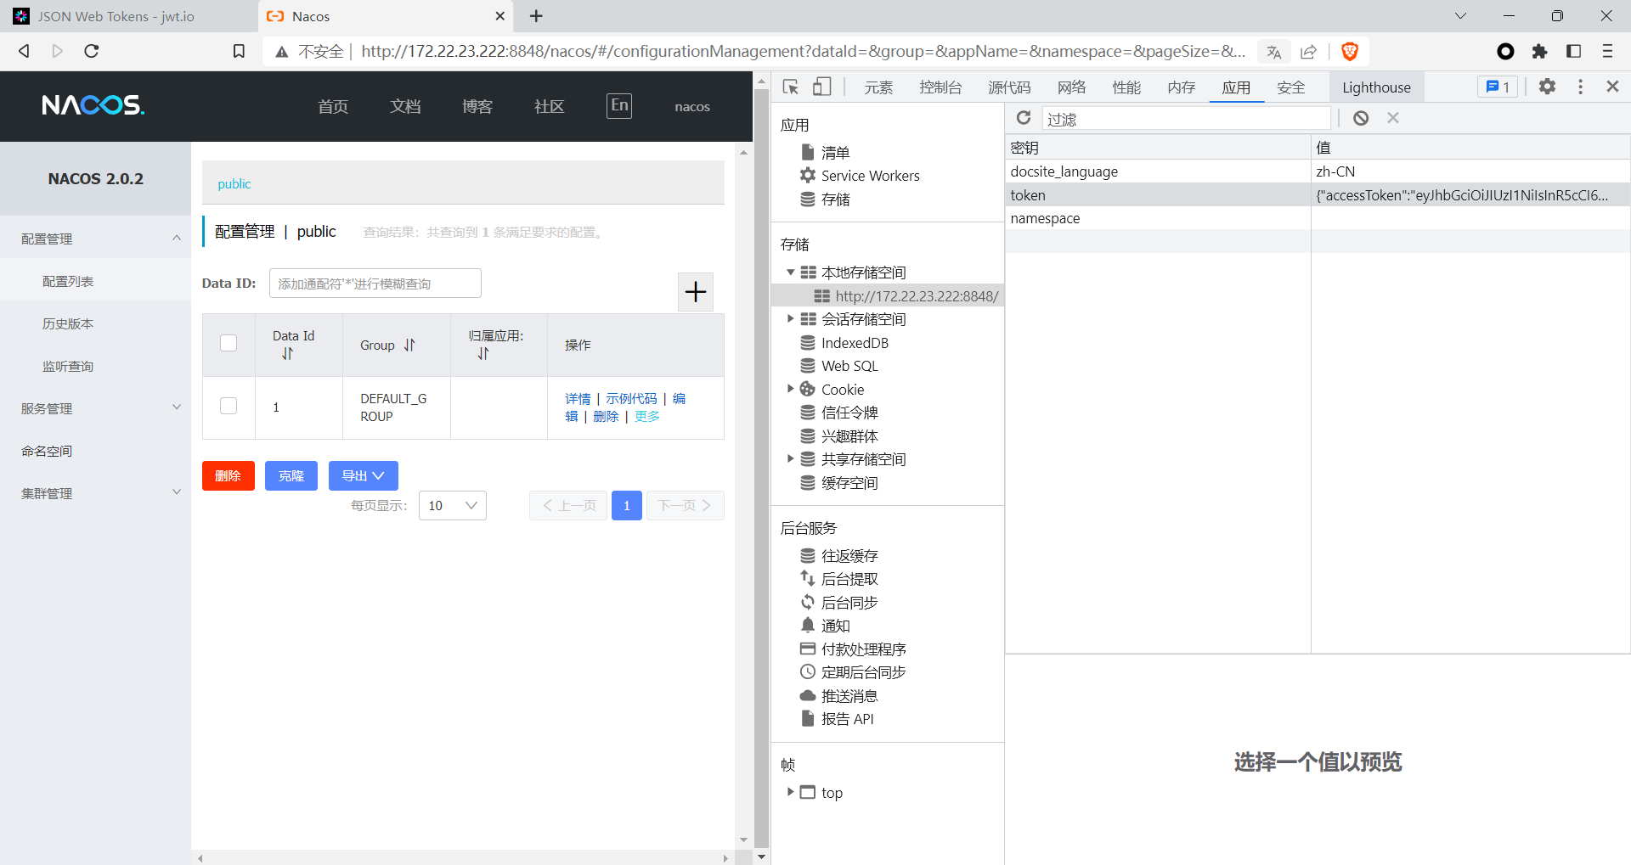This screenshot has width=1631, height=865.
Task: Switch to 元素 DevTools tab
Action: point(878,87)
